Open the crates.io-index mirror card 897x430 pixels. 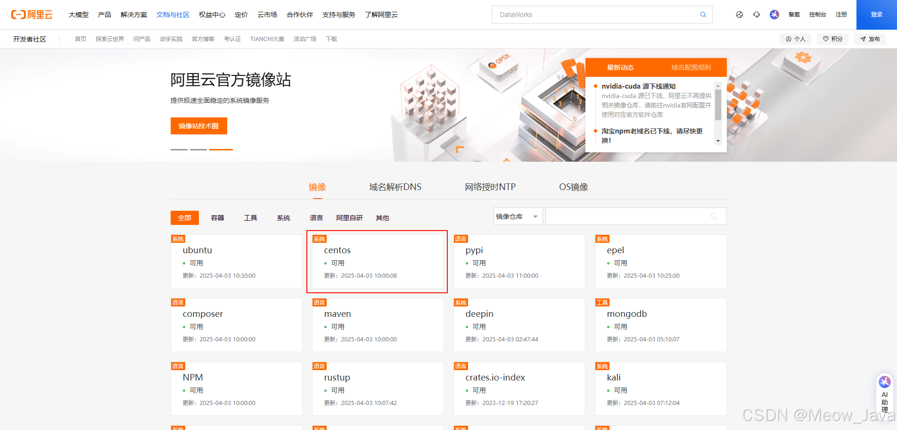519,389
